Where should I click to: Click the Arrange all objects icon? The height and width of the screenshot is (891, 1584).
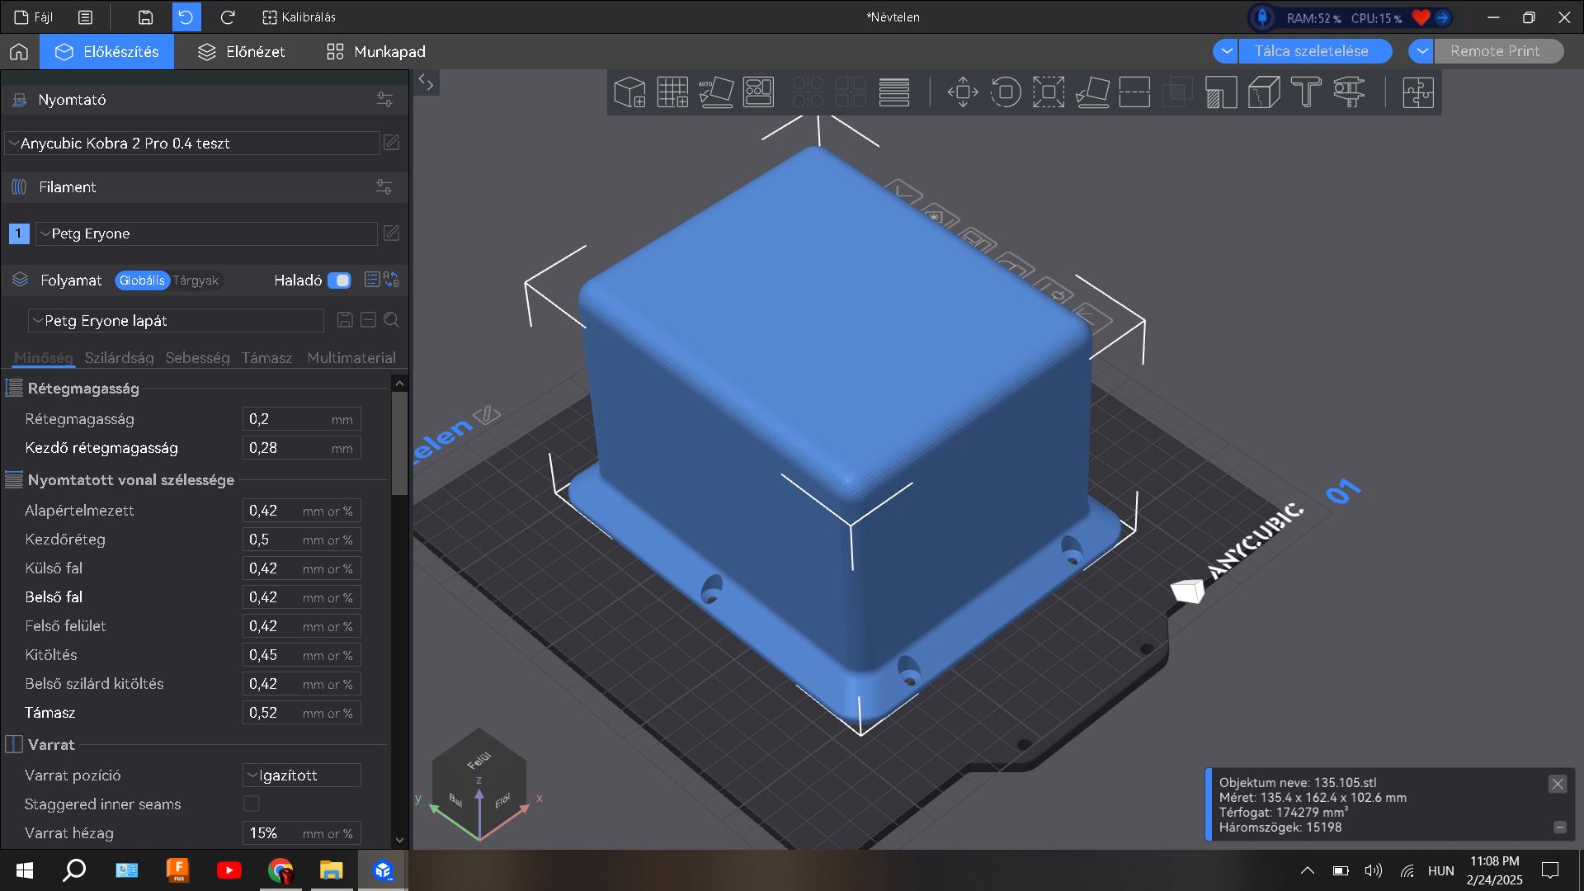[x=758, y=92]
